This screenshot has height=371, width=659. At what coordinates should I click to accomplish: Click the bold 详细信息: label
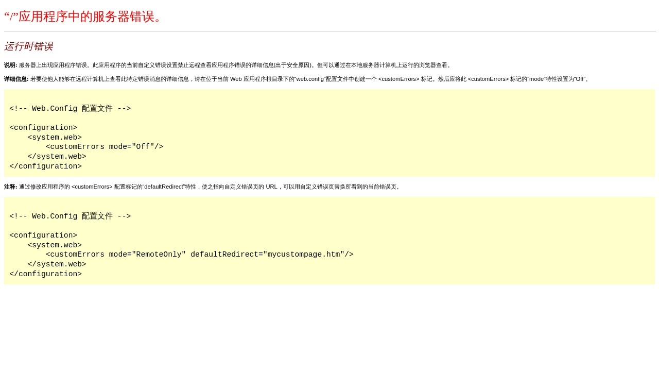[x=16, y=79]
